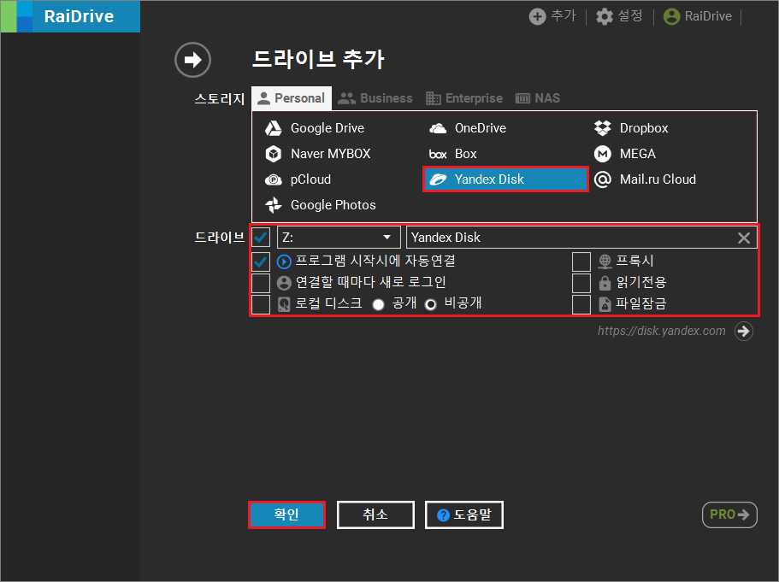The width and height of the screenshot is (779, 582).
Task: Choose the Google Photos pinwheel icon
Action: [x=274, y=205]
